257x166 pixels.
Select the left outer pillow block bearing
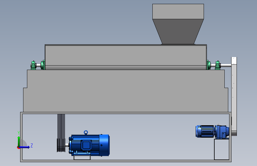pos(33,65)
